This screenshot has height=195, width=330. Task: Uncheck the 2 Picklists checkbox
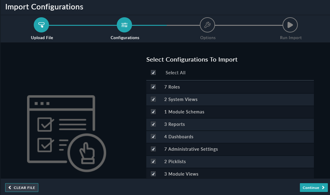pos(153,161)
